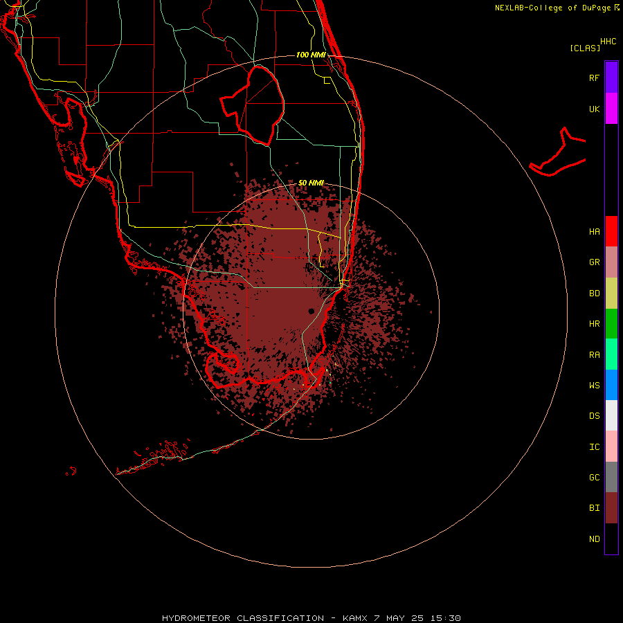Screen dimensions: 623x623
Task: Click the UK legend label
Action: [594, 109]
